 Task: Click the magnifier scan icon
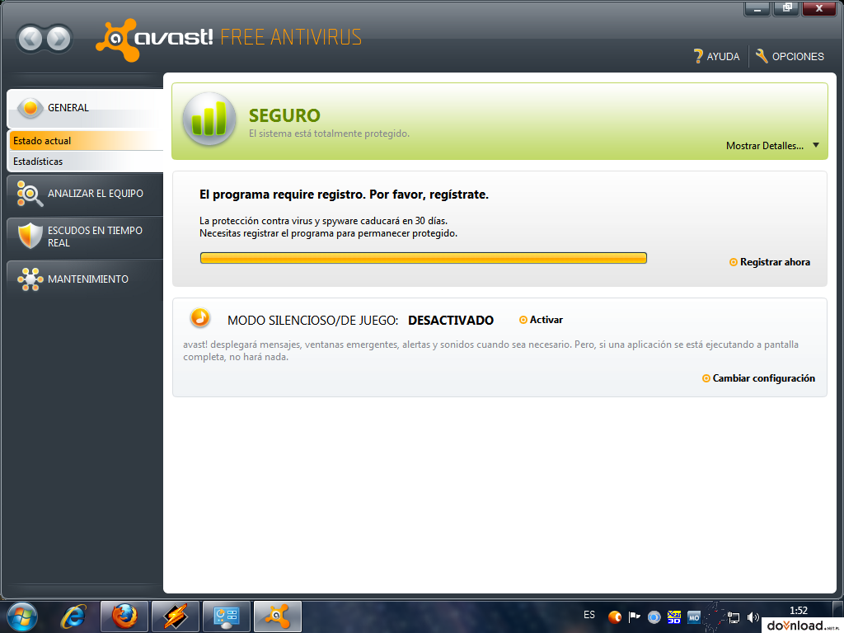(29, 193)
